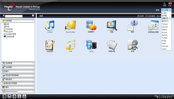The height and width of the screenshot is (99, 174).
Task: Click the fan icon in bottom bar
Action: (x=14, y=96)
